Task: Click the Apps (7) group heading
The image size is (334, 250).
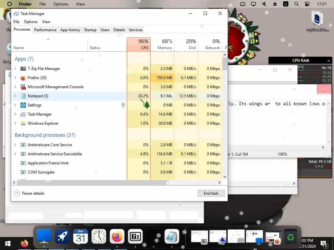Action: (24, 59)
